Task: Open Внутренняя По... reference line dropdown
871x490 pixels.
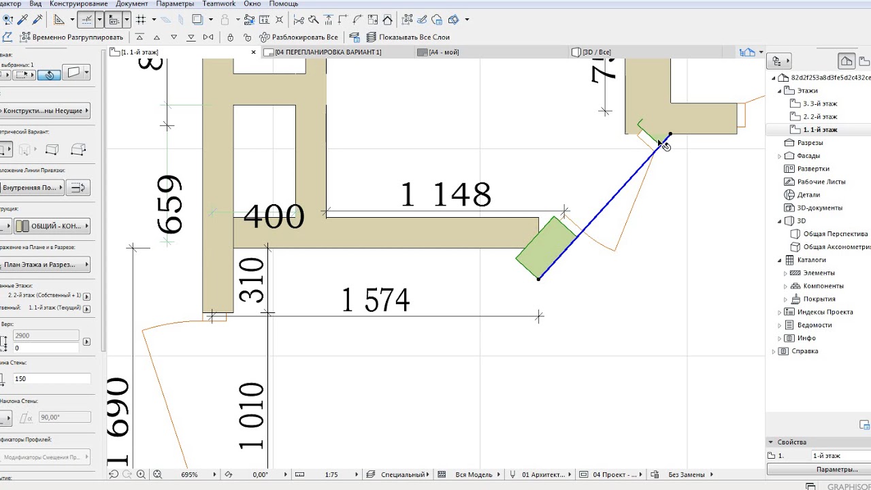Action: [x=31, y=188]
